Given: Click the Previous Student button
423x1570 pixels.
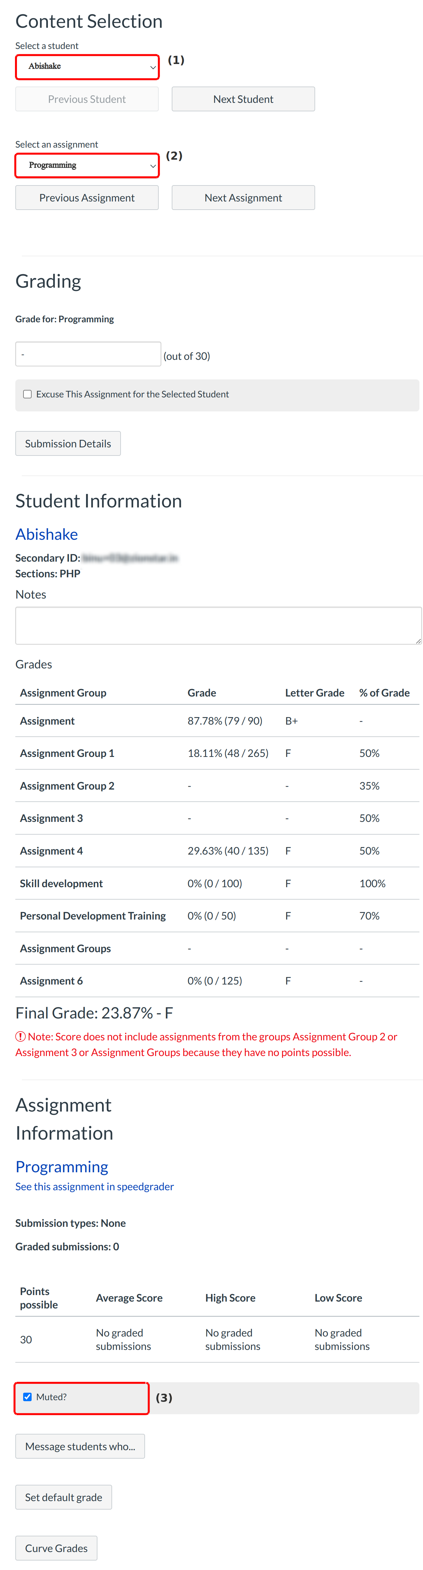Looking at the screenshot, I should [x=87, y=99].
